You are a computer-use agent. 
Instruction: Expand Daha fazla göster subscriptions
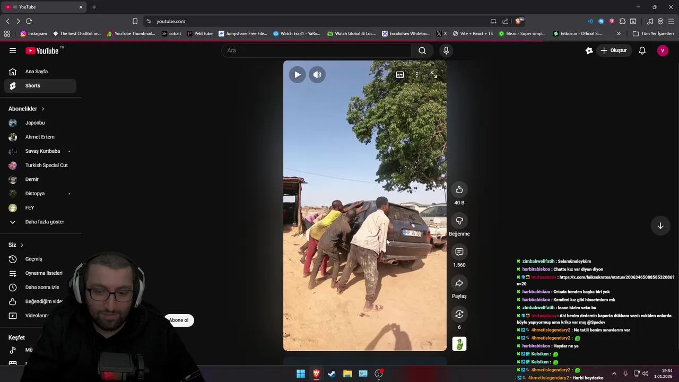(40, 222)
